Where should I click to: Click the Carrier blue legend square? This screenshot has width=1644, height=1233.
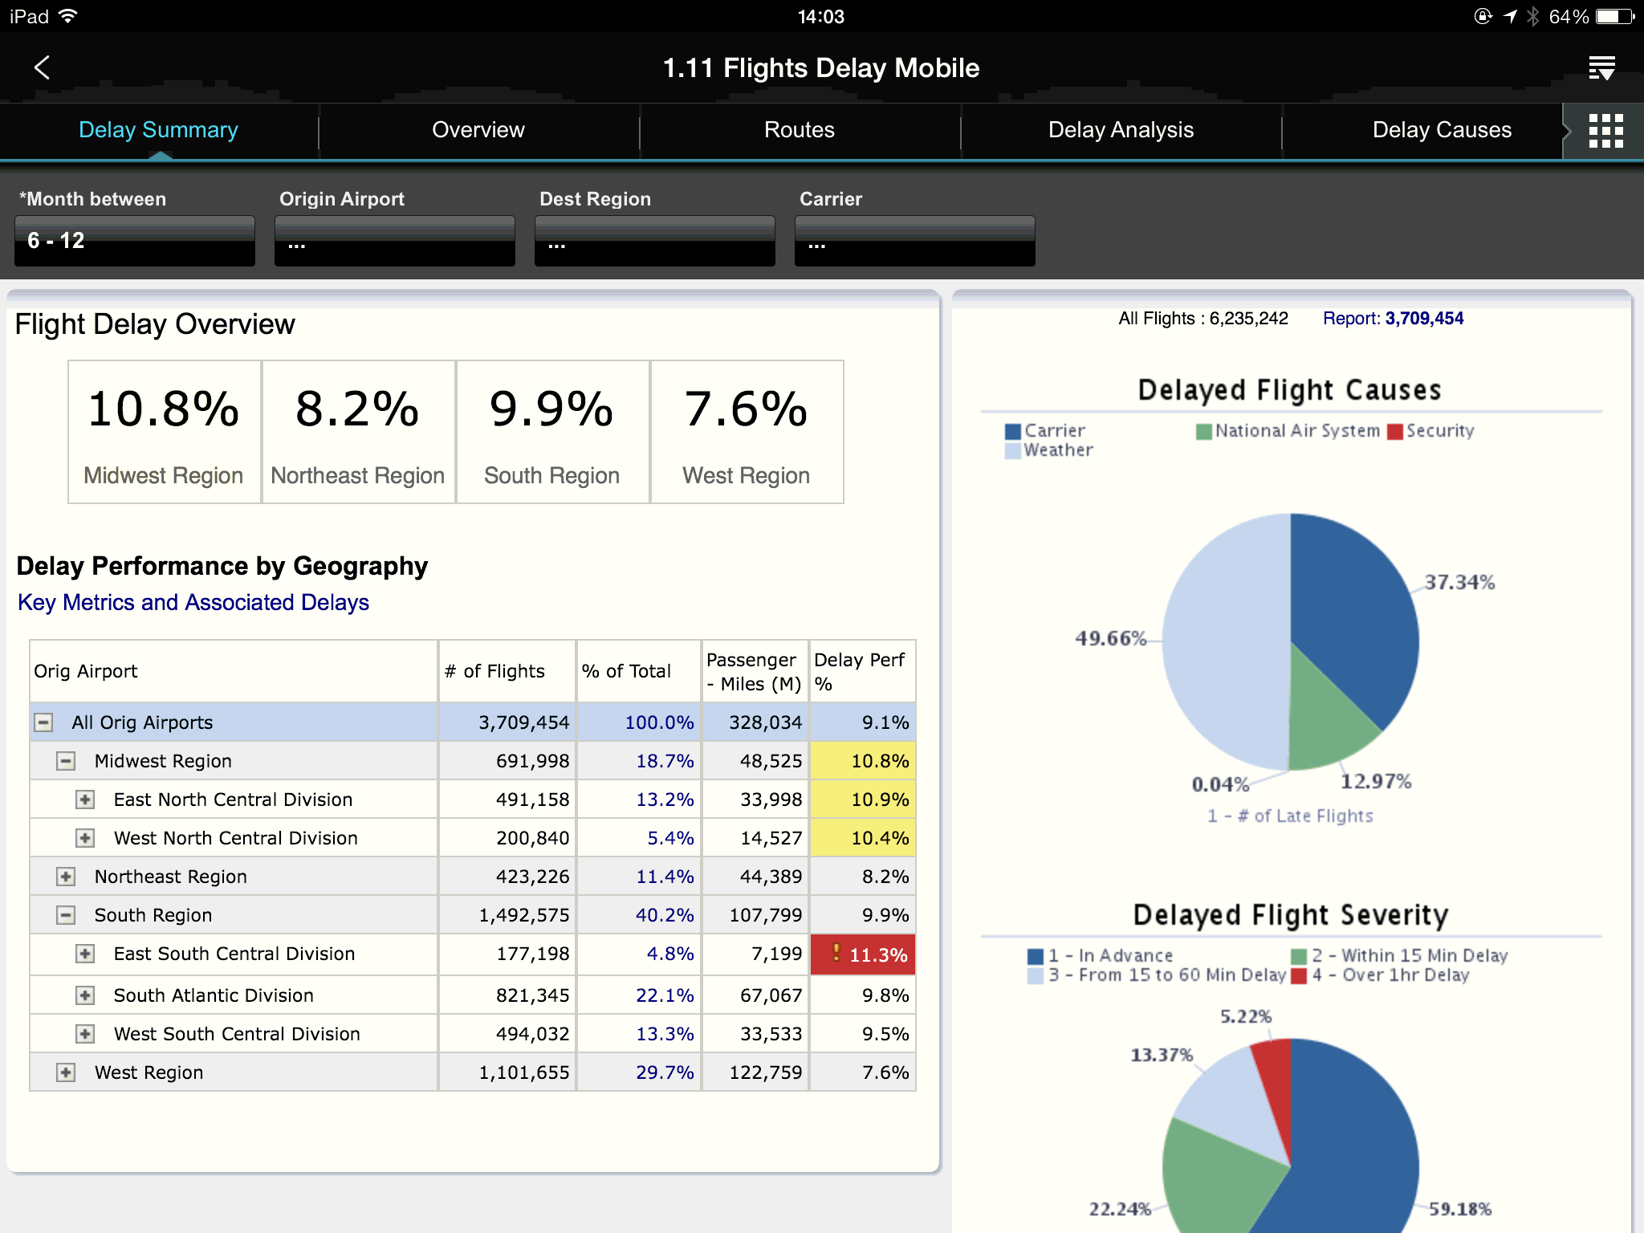coord(1012,432)
